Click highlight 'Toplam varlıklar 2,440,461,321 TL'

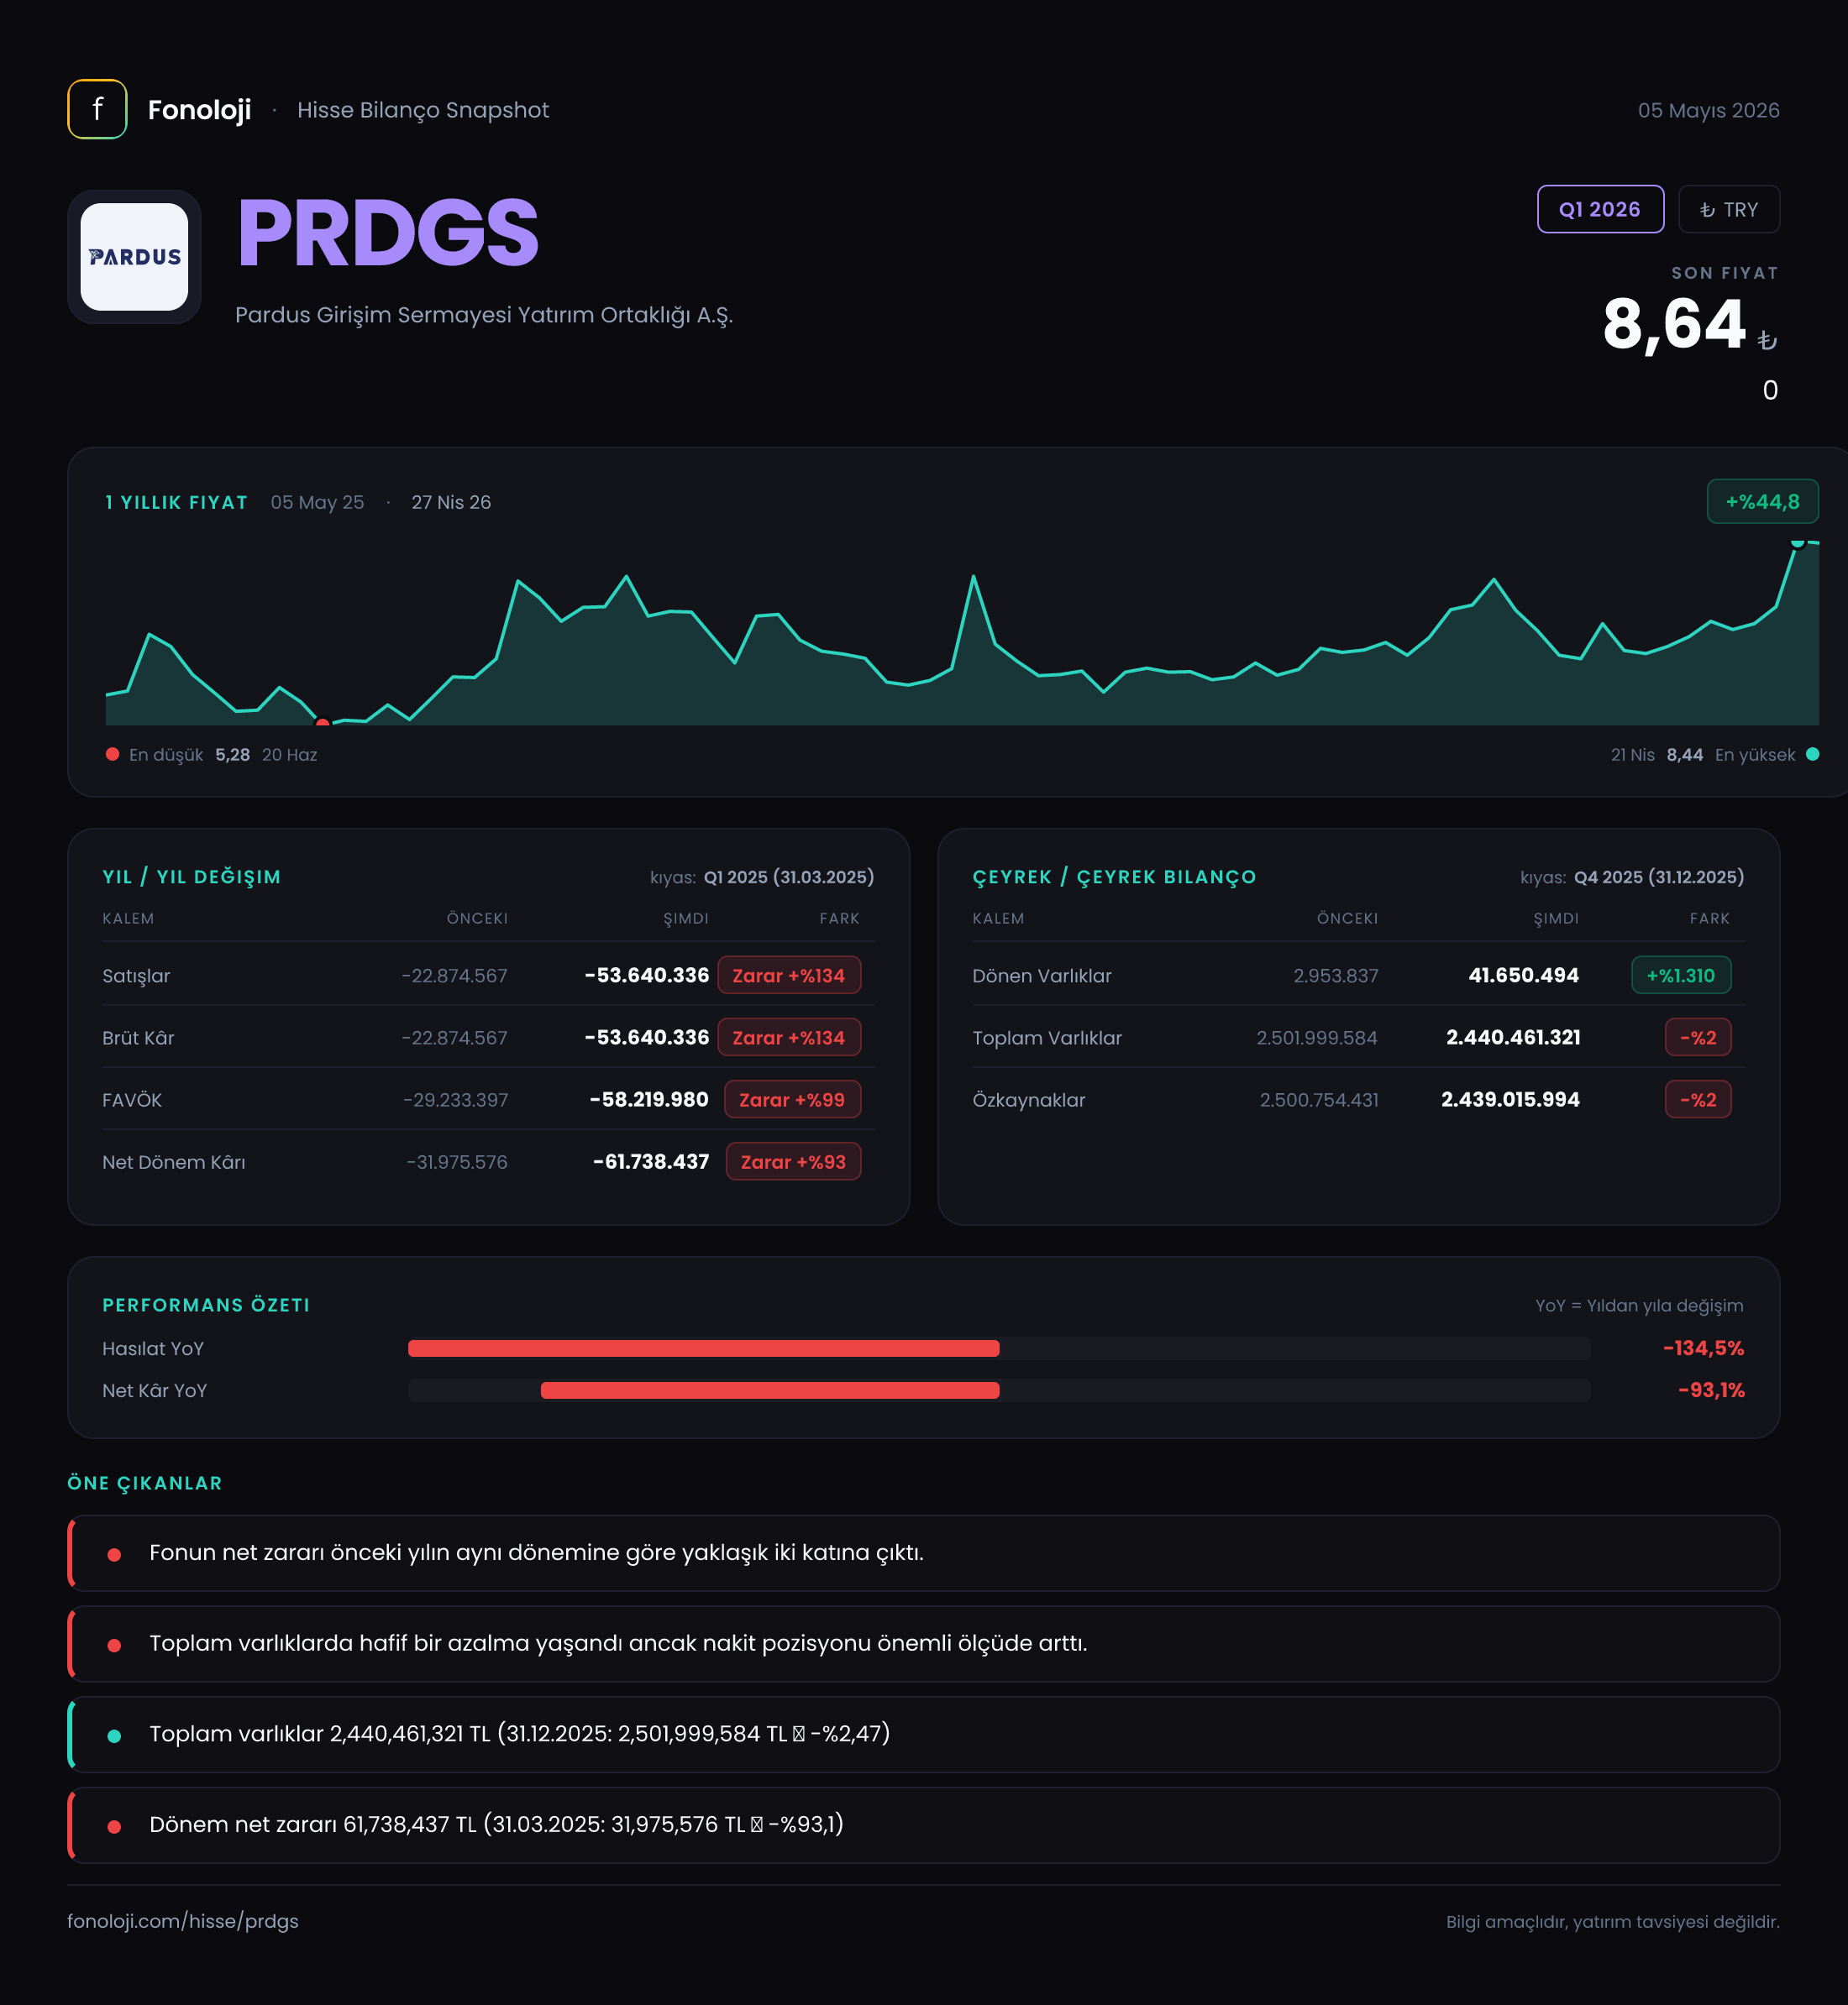pyautogui.click(x=924, y=1734)
